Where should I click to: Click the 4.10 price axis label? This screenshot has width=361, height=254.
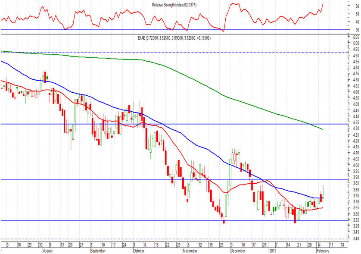(356, 153)
